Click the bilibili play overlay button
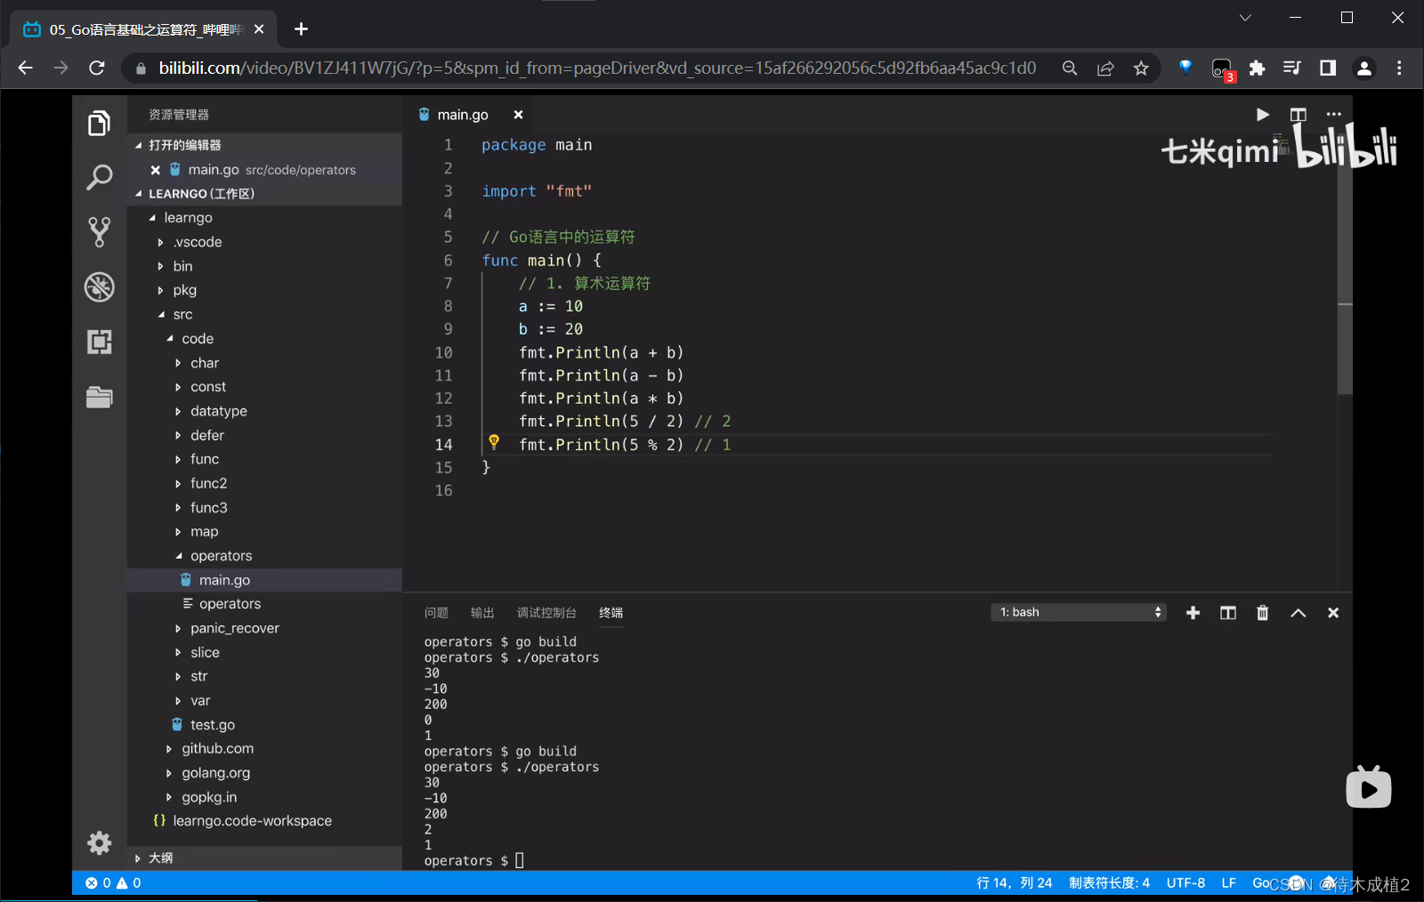This screenshot has height=902, width=1424. coord(1369,787)
